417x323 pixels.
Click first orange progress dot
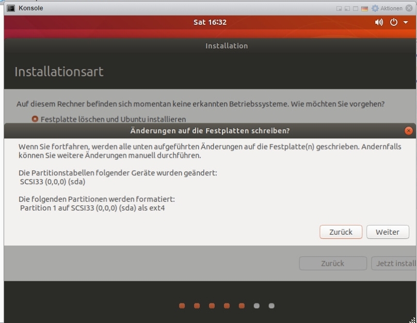182,306
